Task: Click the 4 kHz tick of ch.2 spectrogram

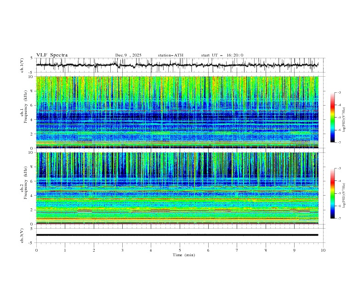Action: click(x=31, y=196)
